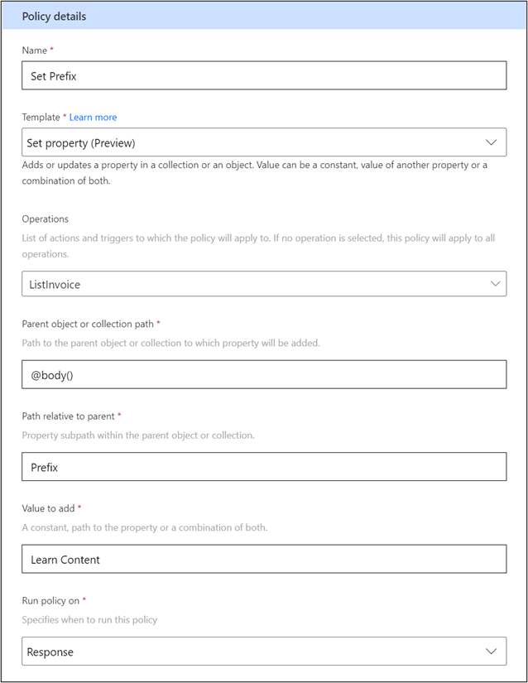Click the template description starting Adds or updates
528x683 pixels.
(255, 172)
